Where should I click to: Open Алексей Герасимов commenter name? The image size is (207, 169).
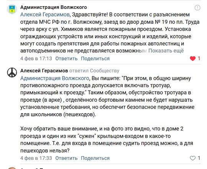(x=44, y=71)
